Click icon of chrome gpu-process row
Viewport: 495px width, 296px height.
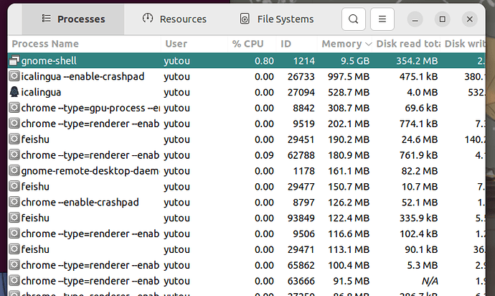coord(14,108)
